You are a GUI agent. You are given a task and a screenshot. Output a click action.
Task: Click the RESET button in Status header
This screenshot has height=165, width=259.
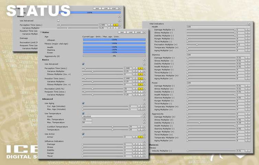point(138,32)
